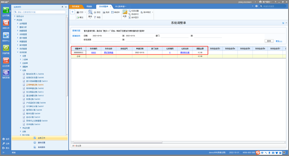Click the blue plus add button
Image resolution: width=289 pixels, height=156 pixels.
[x=73, y=12]
